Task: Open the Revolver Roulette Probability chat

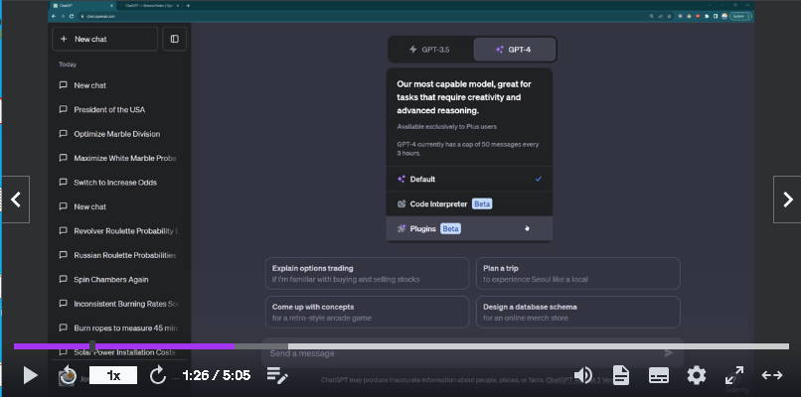Action: coord(118,230)
